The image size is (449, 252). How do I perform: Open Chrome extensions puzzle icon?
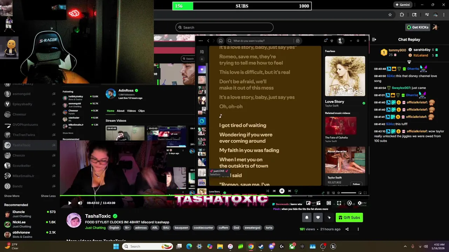[402, 15]
